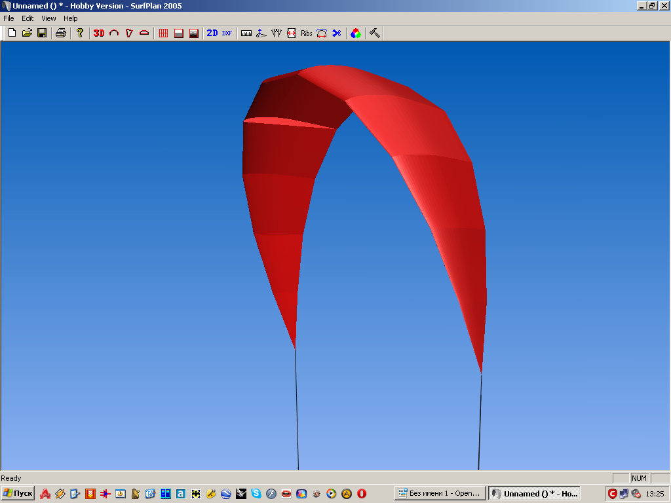The height and width of the screenshot is (503, 671).
Task: Export the design via DXF button
Action: 227,33
